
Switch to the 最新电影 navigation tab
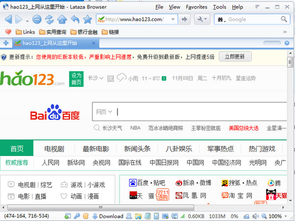96,149
